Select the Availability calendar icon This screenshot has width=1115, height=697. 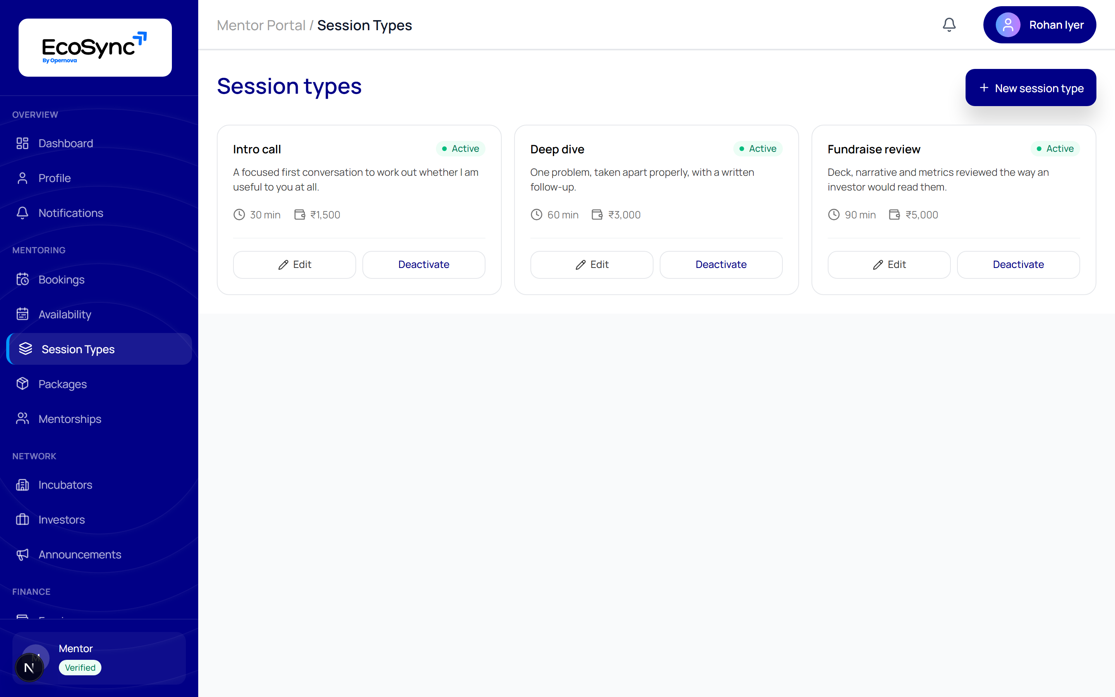(x=22, y=314)
